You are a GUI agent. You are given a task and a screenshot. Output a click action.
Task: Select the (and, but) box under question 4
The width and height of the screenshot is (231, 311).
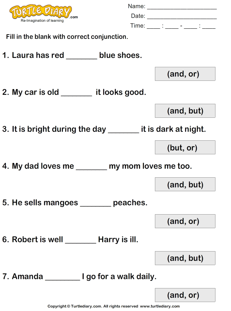point(185,184)
